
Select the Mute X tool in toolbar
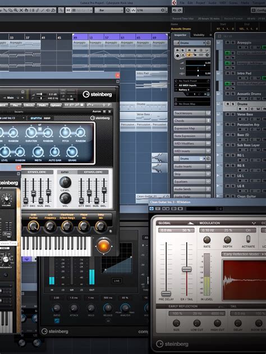tap(21, 10)
